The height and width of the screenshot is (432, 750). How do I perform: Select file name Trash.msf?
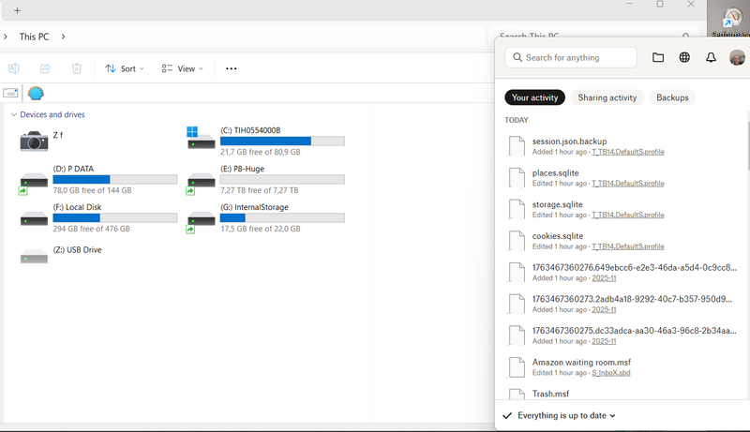550,394
